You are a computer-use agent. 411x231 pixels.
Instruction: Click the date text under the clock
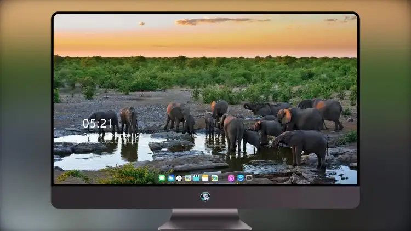coord(113,135)
